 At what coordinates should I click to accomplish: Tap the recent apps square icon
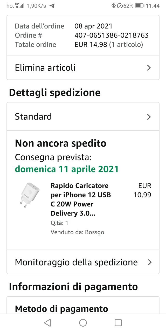coord(118,323)
